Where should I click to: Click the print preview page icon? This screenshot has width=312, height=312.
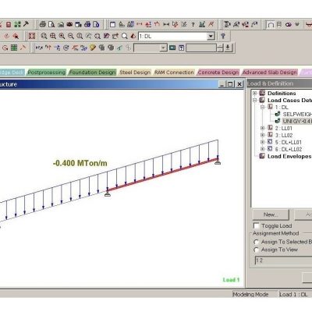click(51, 24)
